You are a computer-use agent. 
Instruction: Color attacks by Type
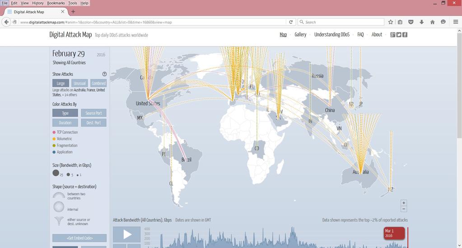point(65,113)
